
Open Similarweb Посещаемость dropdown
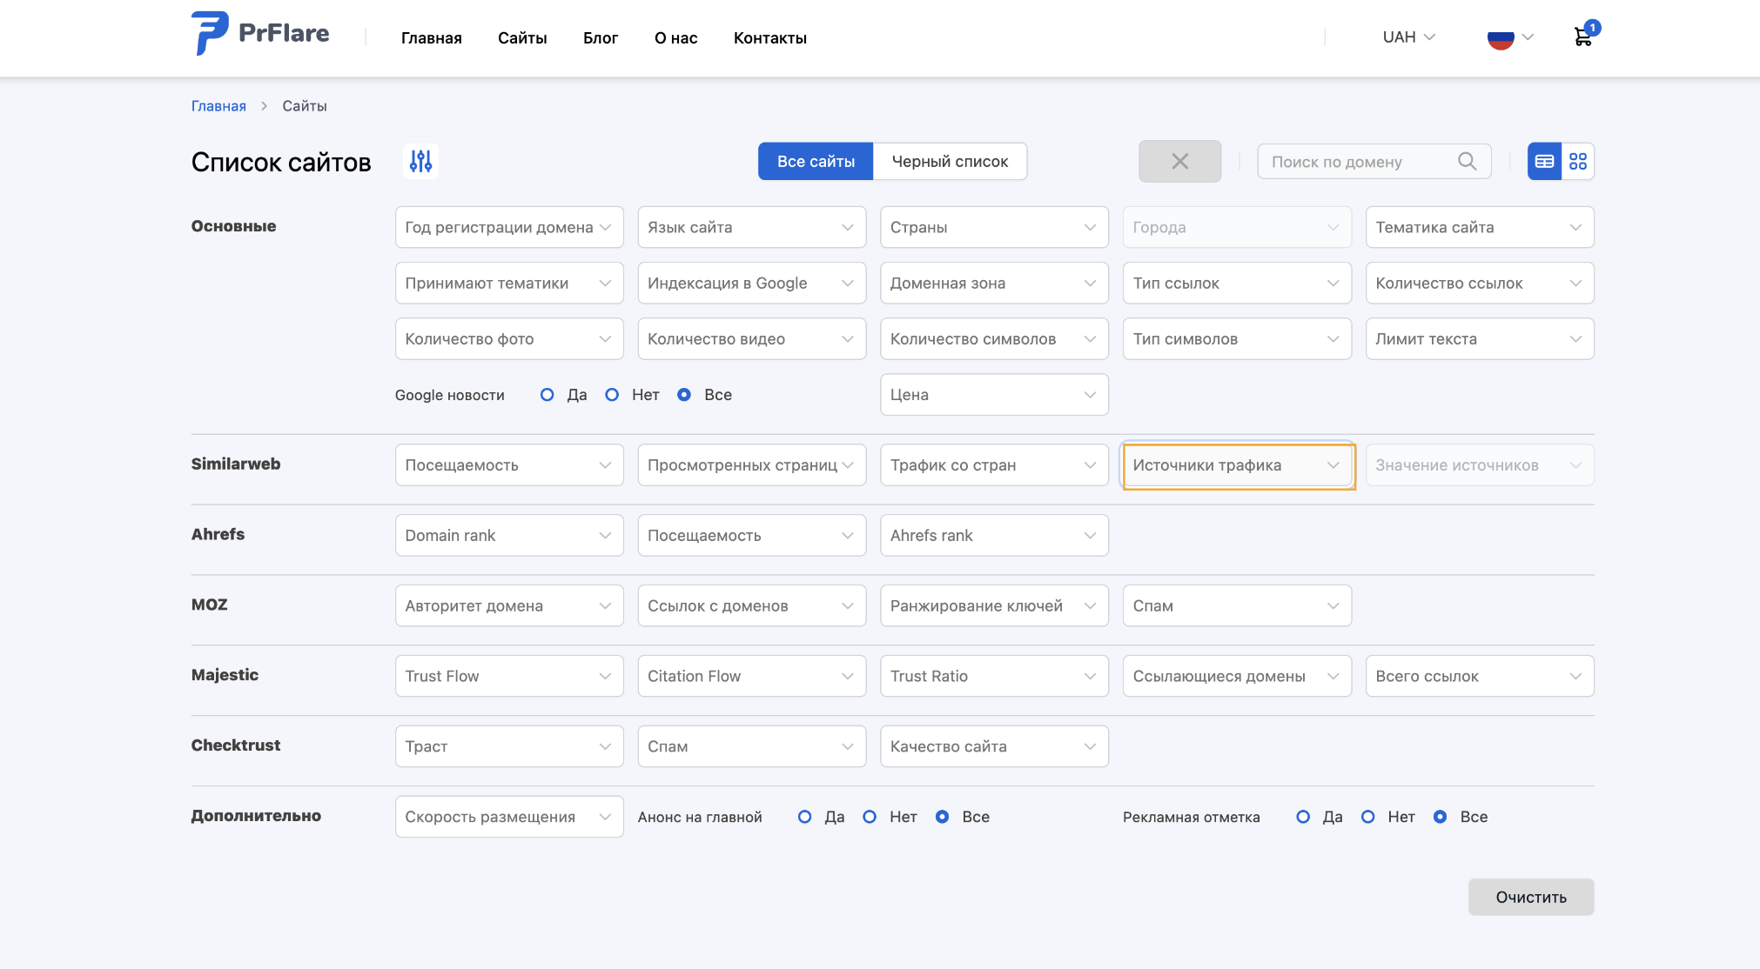coord(509,465)
